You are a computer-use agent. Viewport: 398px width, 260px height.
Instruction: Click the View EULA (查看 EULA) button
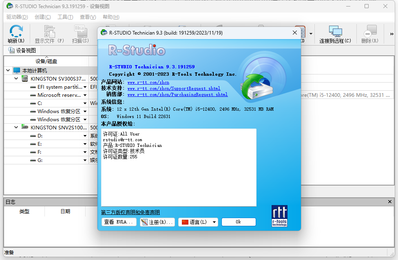119,222
